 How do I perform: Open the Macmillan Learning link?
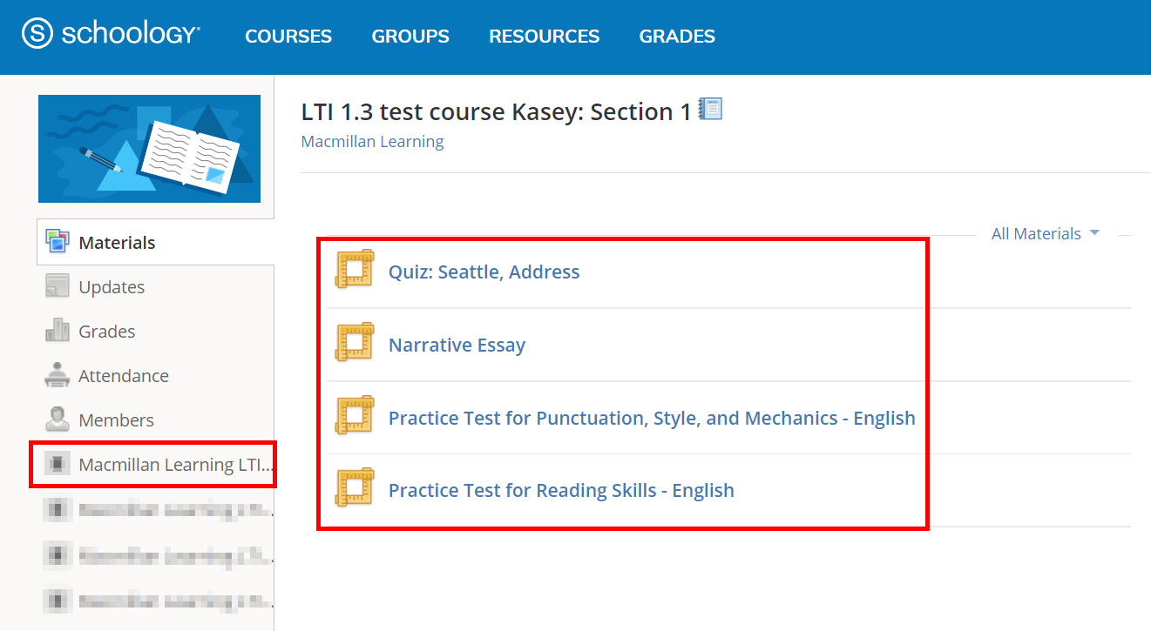pyautogui.click(x=372, y=141)
